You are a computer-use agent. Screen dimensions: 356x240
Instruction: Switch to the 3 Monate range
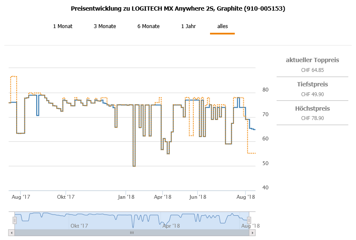point(105,26)
